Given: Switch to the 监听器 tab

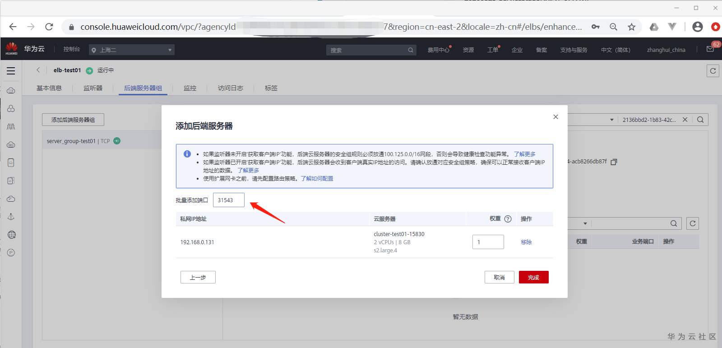Looking at the screenshot, I should tap(93, 88).
